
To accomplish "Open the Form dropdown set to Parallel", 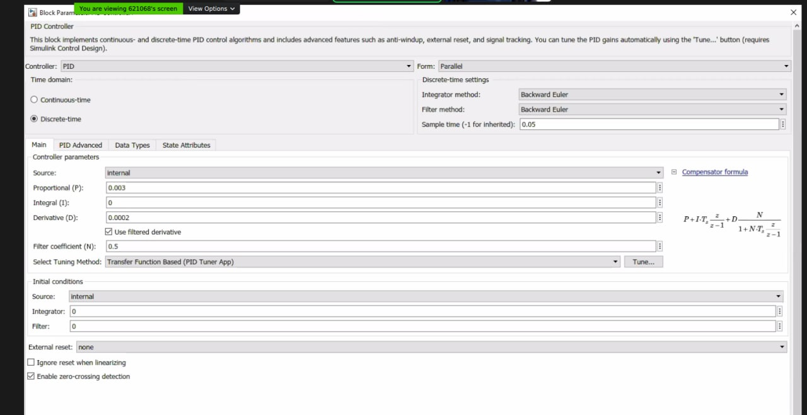I will click(x=615, y=66).
